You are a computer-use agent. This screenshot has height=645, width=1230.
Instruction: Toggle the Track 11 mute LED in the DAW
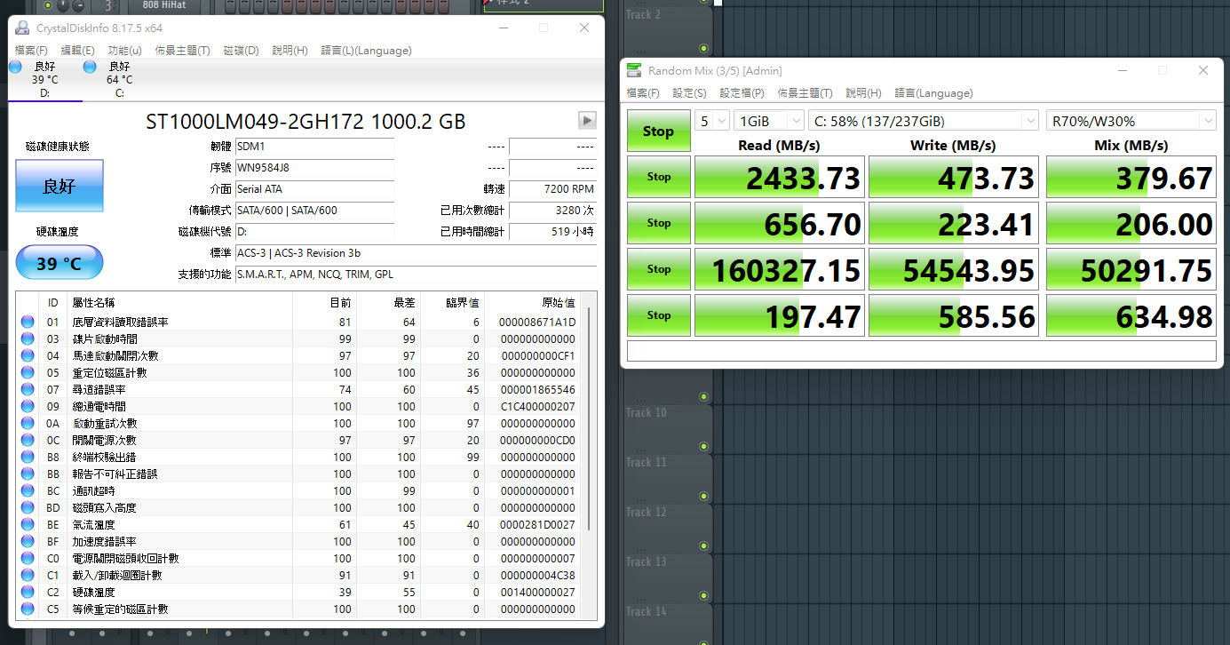(703, 496)
